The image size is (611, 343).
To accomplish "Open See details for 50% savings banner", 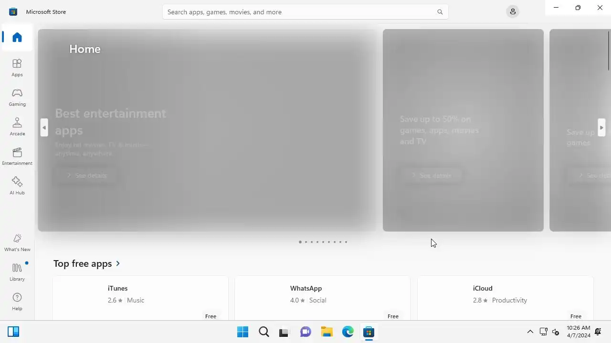I will pos(431,175).
